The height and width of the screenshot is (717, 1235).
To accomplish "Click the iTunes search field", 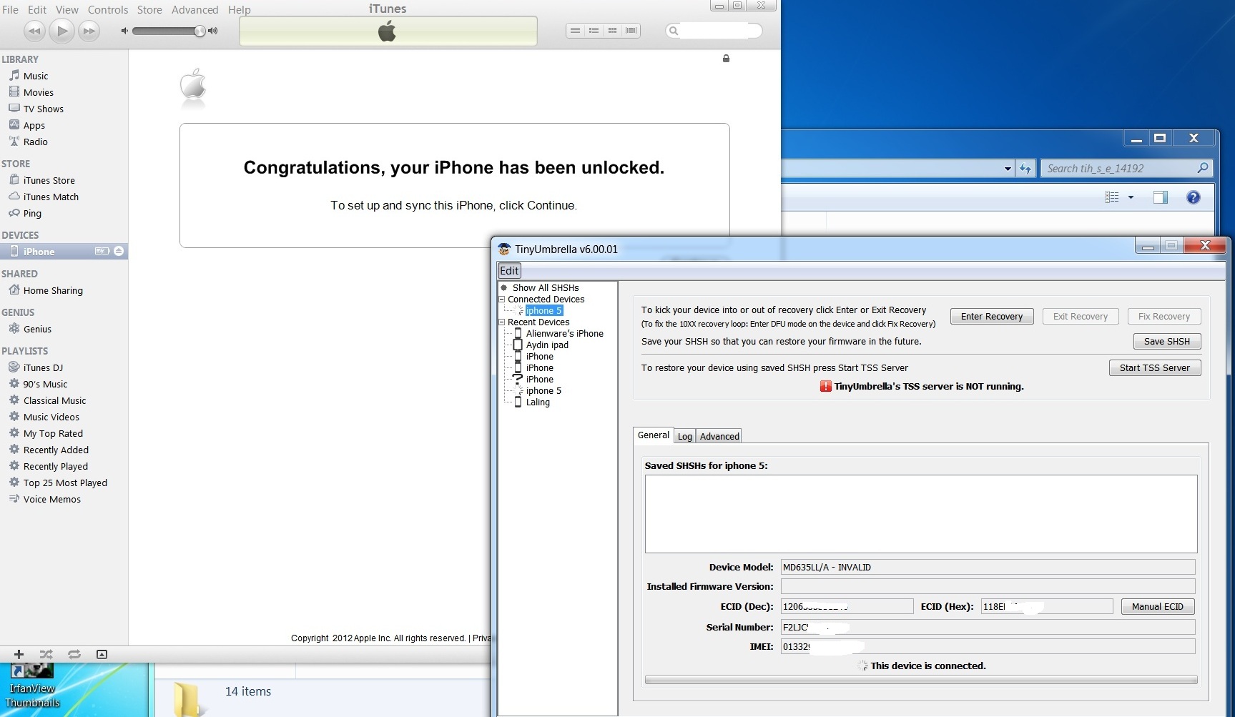I will coord(714,31).
